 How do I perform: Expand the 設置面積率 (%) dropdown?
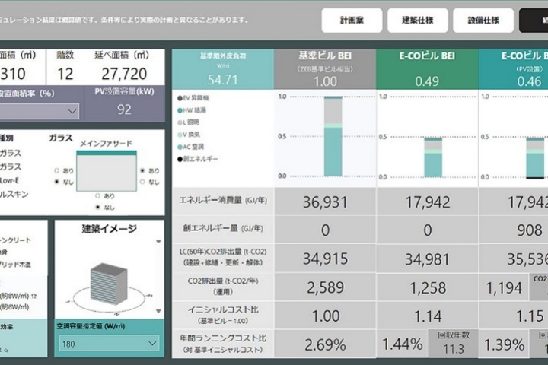(40, 111)
